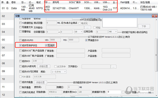The image size is (158, 98).
Task: Click the SCSI-厂商ID column header
Action: [75, 2]
